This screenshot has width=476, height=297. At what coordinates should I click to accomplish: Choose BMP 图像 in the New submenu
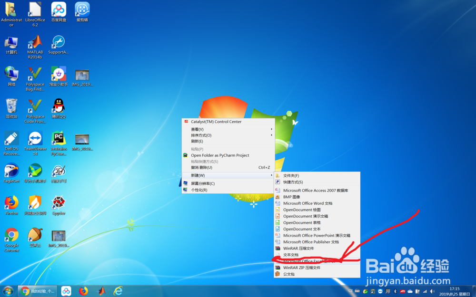317,197
